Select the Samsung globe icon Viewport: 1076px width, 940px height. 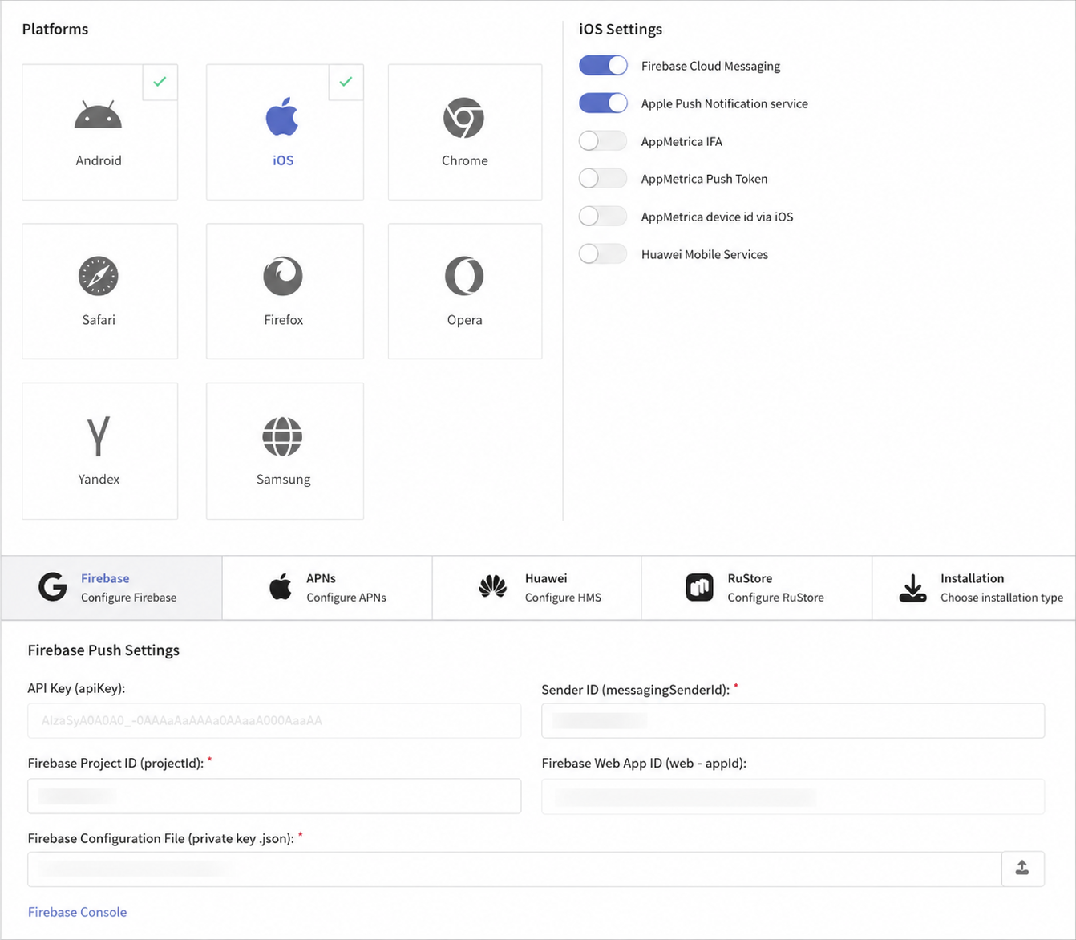click(282, 436)
